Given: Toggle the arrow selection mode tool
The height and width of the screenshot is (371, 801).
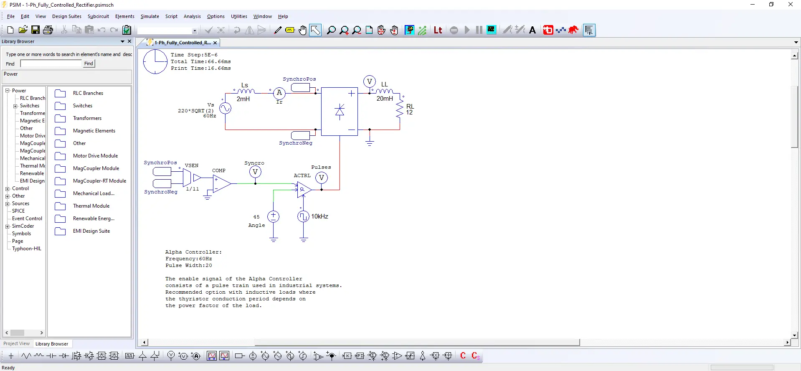Looking at the screenshot, I should [315, 30].
